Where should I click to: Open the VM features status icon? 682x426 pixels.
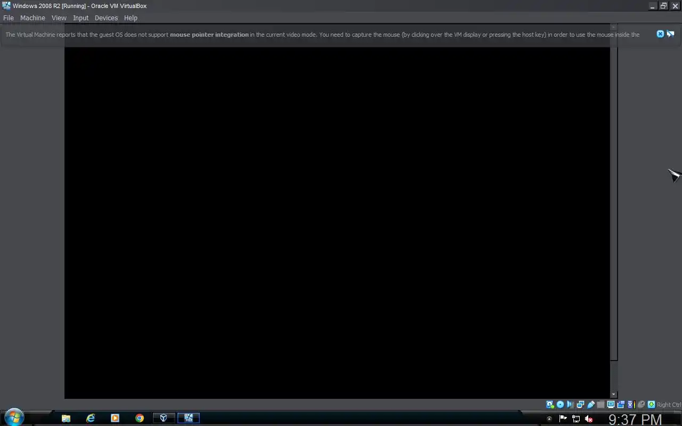click(631, 405)
